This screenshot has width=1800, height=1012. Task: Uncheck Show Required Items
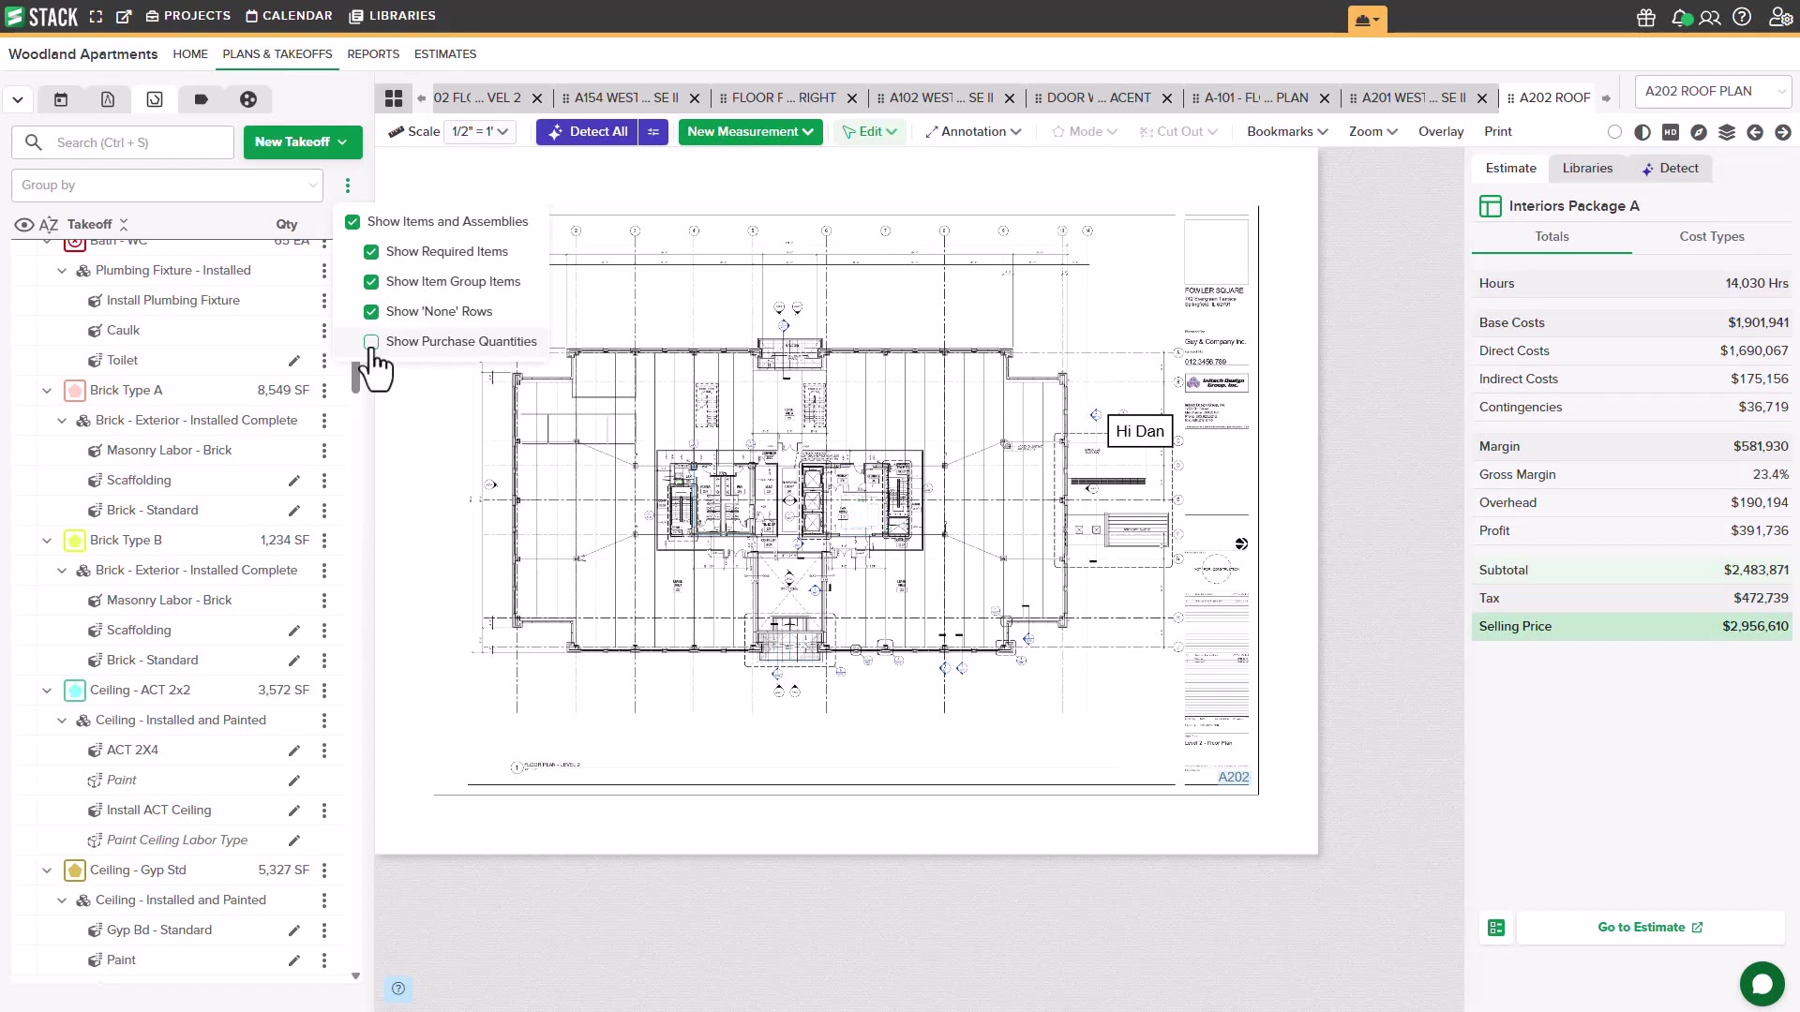click(x=371, y=252)
